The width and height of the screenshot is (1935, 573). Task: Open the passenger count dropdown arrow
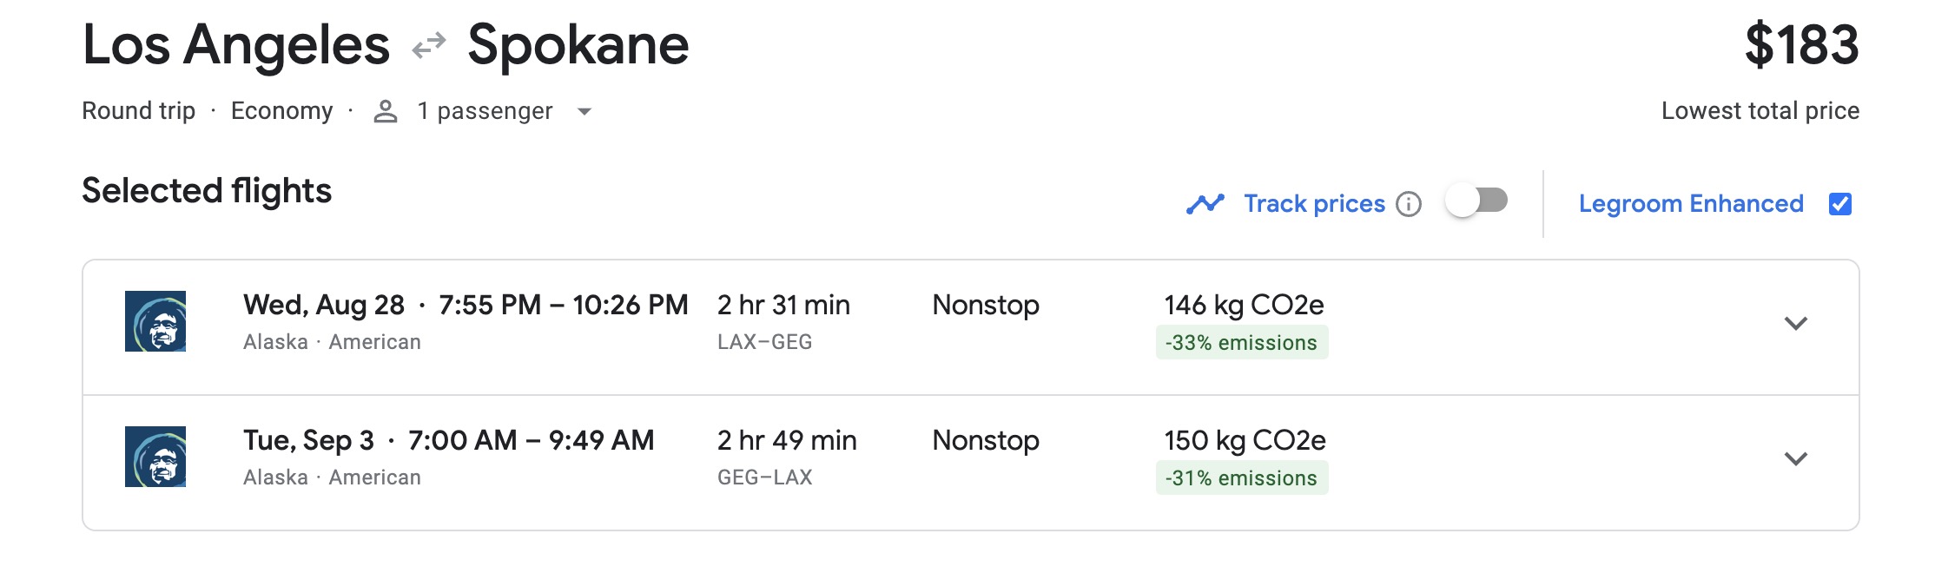tap(584, 112)
